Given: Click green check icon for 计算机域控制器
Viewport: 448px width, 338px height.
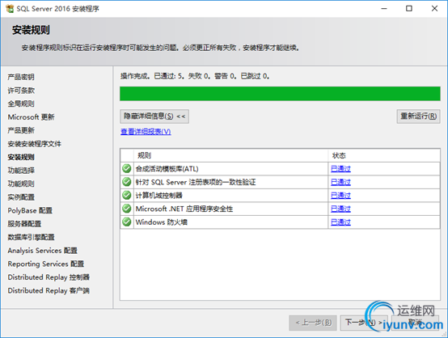Looking at the screenshot, I should 127,195.
